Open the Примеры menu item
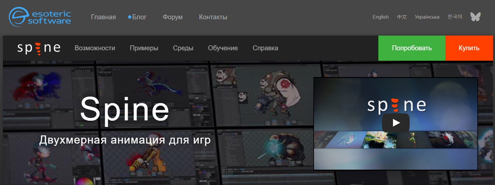The width and height of the screenshot is (495, 185). [144, 48]
